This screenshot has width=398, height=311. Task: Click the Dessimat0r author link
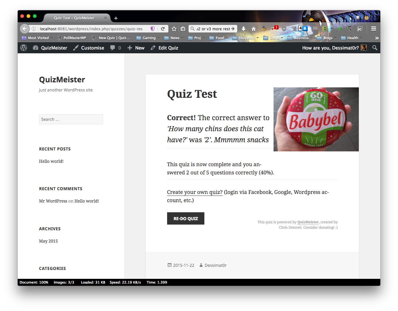[215, 265]
